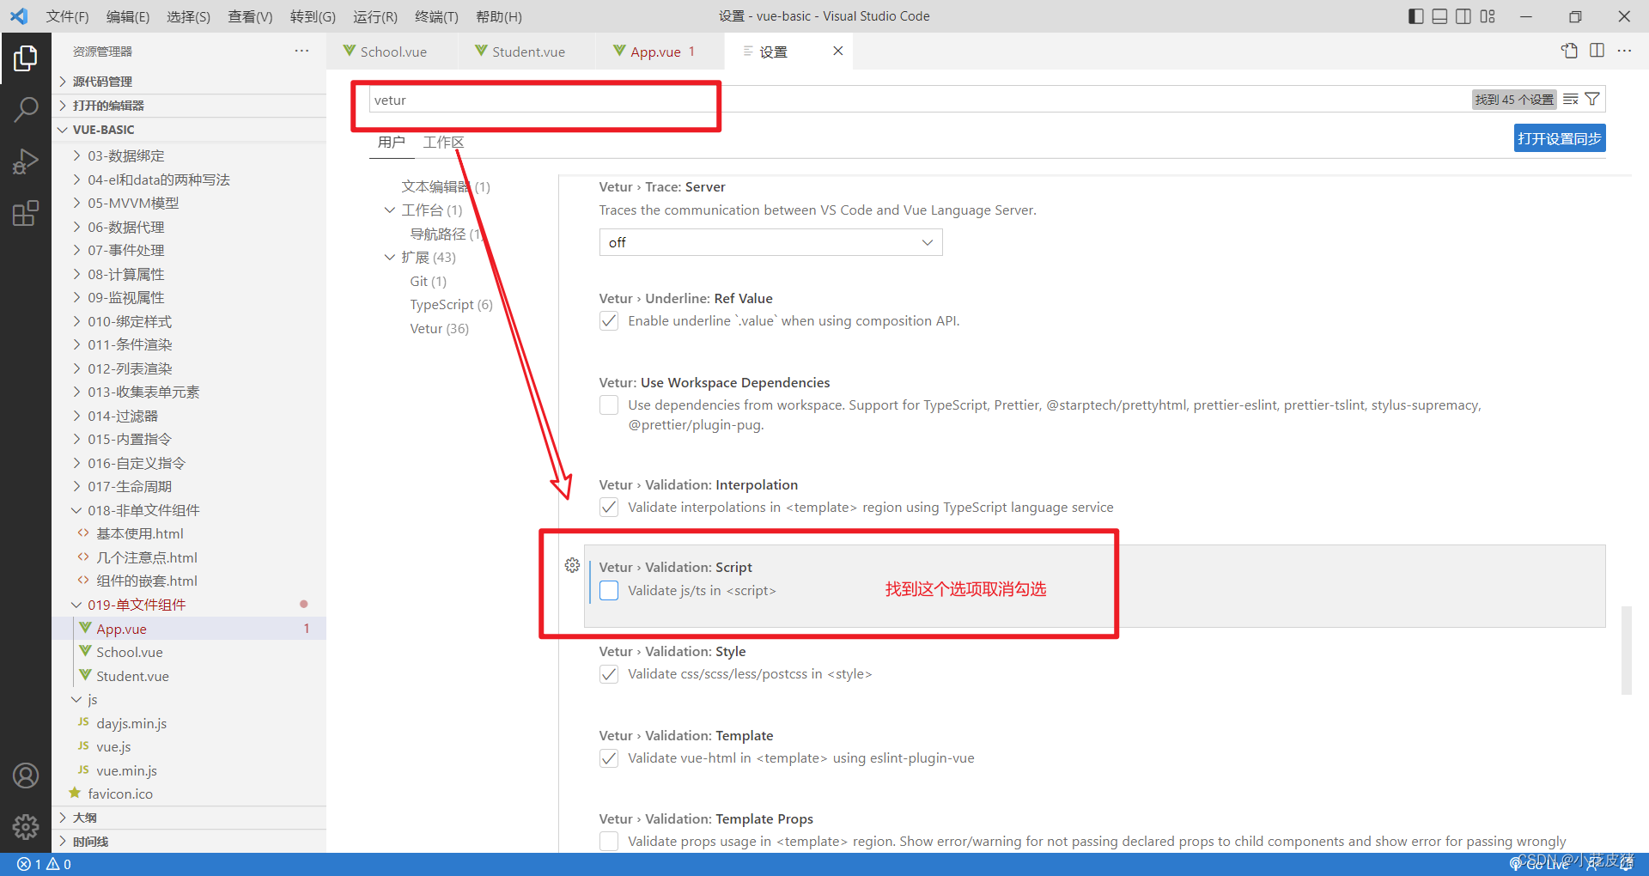Open the Manage gear in activity bar
The height and width of the screenshot is (876, 1649).
[x=26, y=826]
